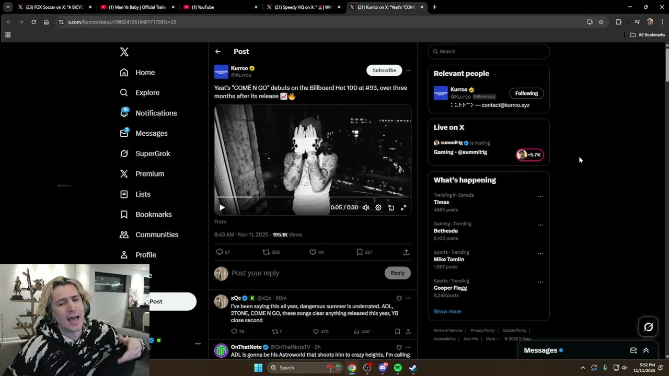Open a new browser tab
669x376 pixels.
(434, 7)
